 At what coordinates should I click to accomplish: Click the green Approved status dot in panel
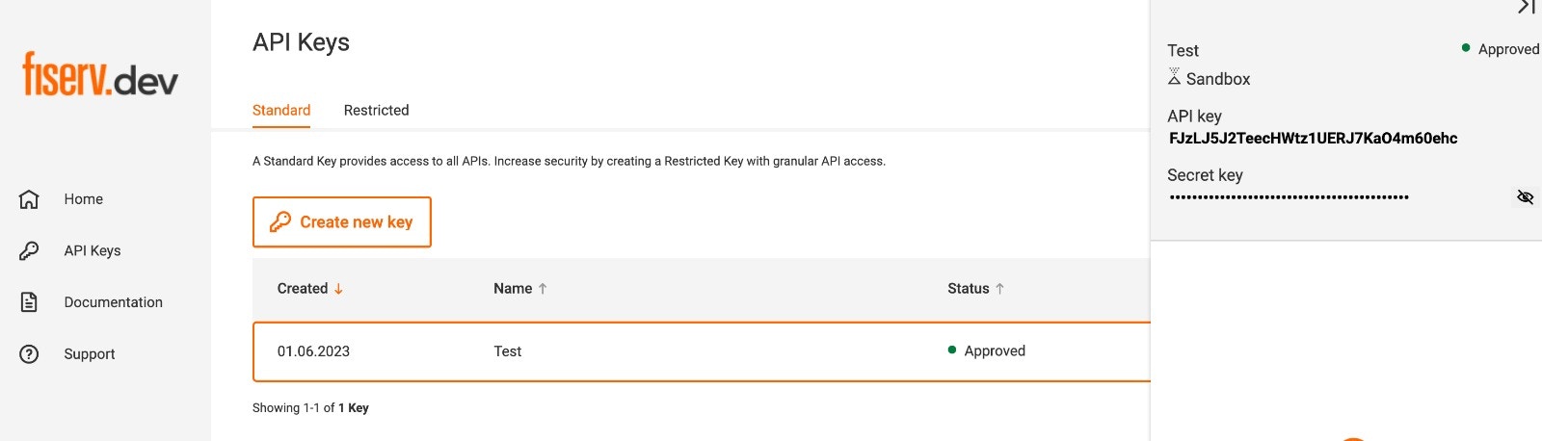point(1466,48)
